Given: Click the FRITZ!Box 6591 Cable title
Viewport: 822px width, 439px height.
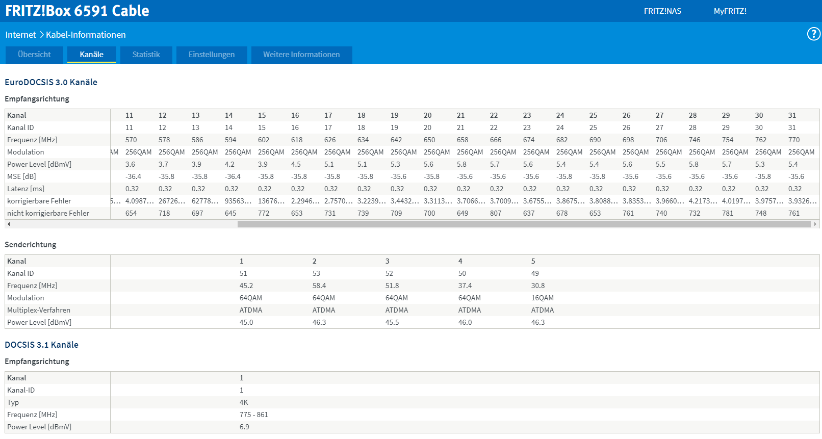Looking at the screenshot, I should (77, 11).
